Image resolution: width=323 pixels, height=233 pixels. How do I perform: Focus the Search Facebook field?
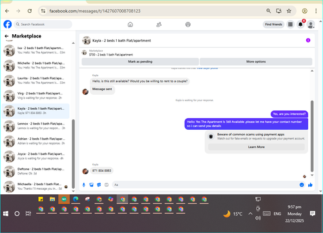point(43,25)
